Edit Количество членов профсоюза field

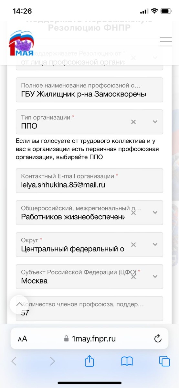click(x=89, y=308)
